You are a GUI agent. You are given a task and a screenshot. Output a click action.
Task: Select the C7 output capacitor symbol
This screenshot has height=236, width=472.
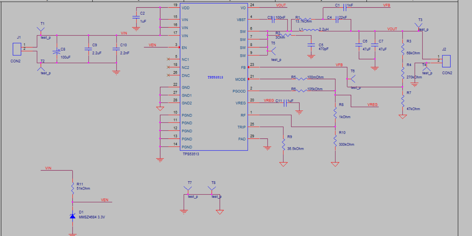pyautogui.click(x=375, y=45)
